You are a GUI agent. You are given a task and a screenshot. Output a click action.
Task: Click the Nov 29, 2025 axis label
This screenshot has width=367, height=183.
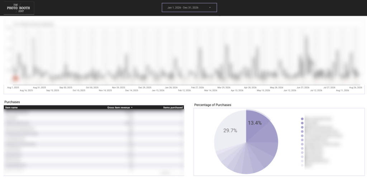point(118,88)
